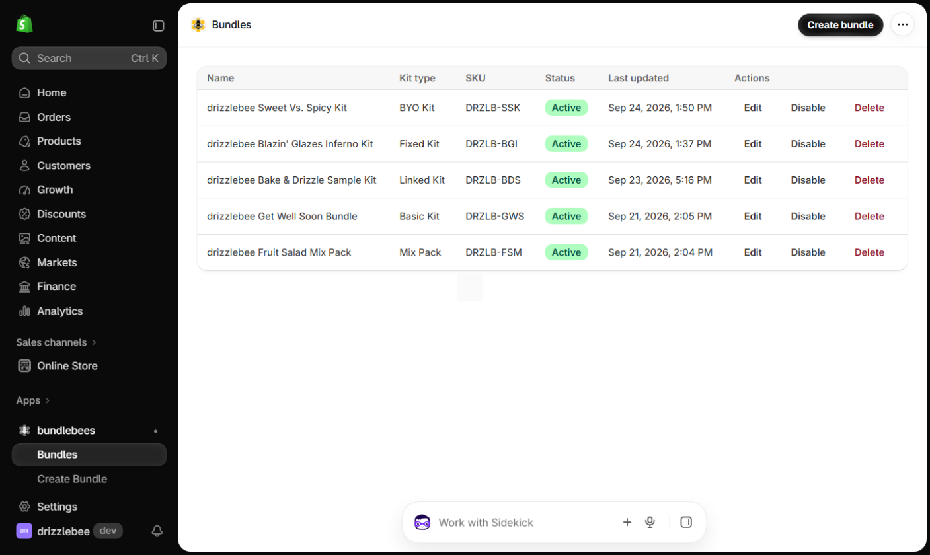930x555 pixels.
Task: Expand the Sales channels section chevron
Action: pos(94,342)
